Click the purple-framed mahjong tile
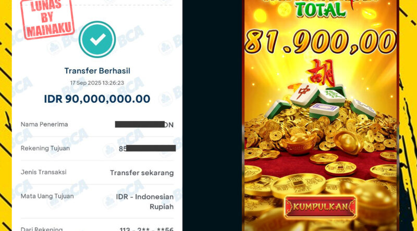This screenshot has width=417, height=231. [324, 111]
